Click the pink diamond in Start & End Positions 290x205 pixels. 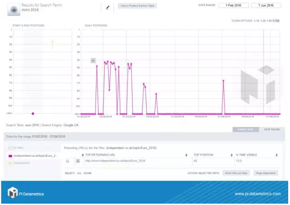[x=33, y=113]
